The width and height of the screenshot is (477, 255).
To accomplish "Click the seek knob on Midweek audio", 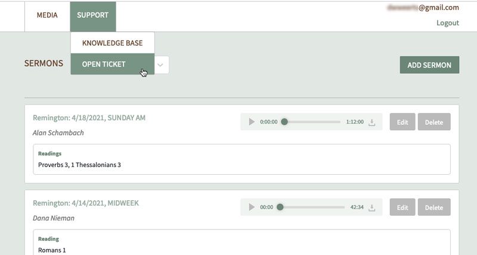I will click(x=280, y=207).
